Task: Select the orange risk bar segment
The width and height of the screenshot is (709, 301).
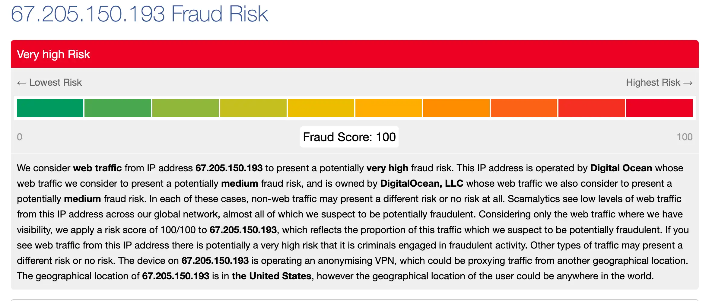Action: [x=456, y=108]
